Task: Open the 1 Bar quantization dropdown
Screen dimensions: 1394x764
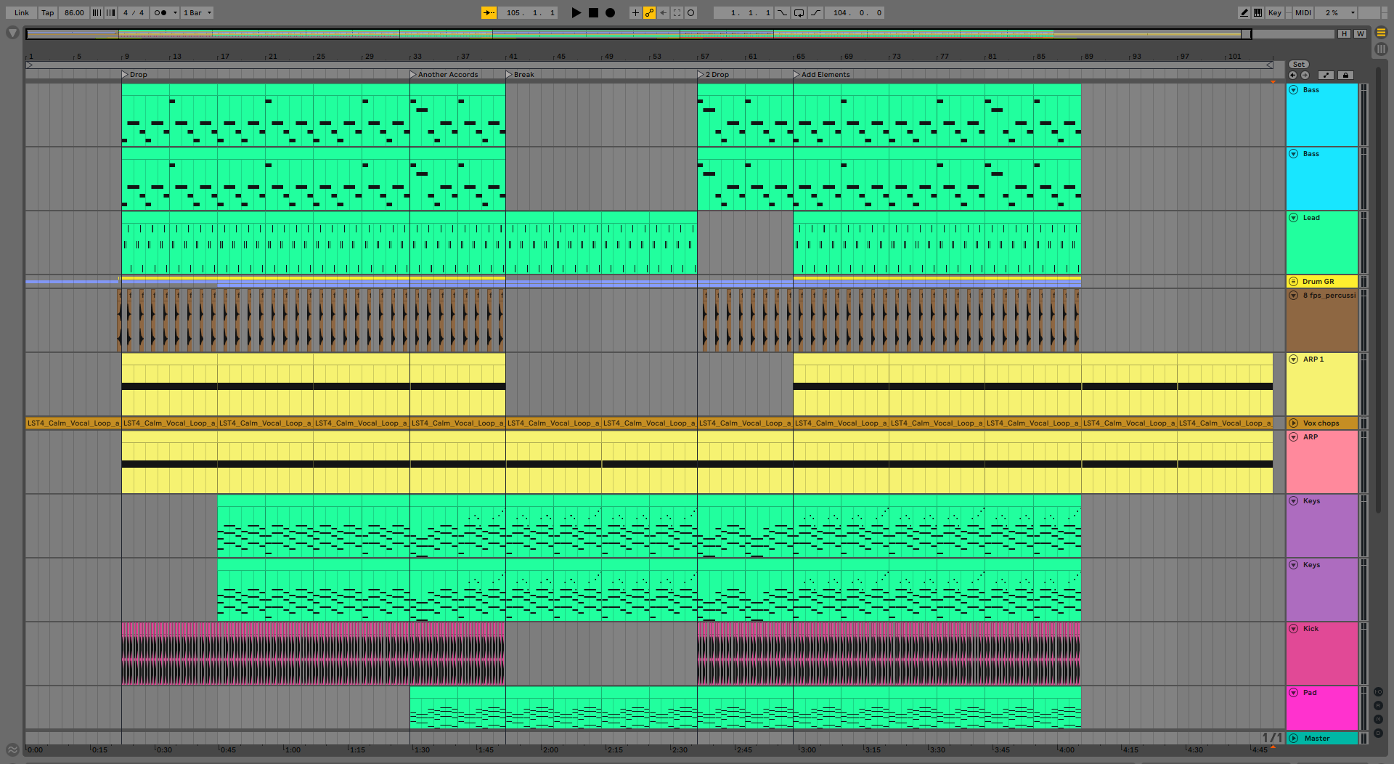Action: [197, 12]
